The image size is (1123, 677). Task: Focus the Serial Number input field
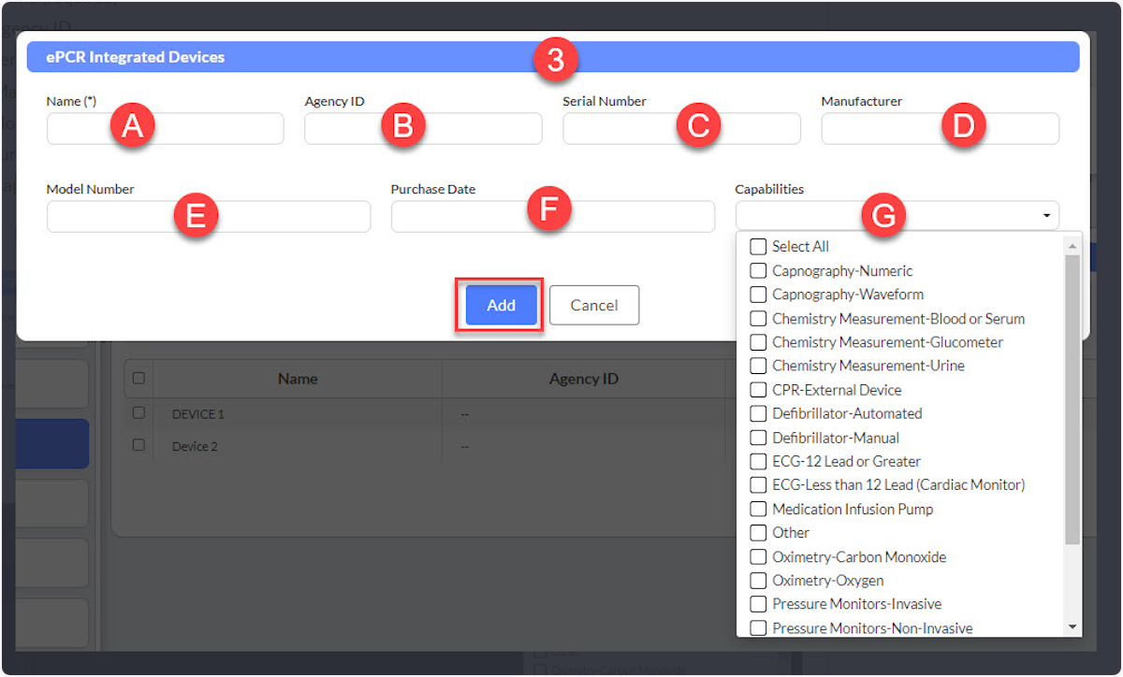681,128
